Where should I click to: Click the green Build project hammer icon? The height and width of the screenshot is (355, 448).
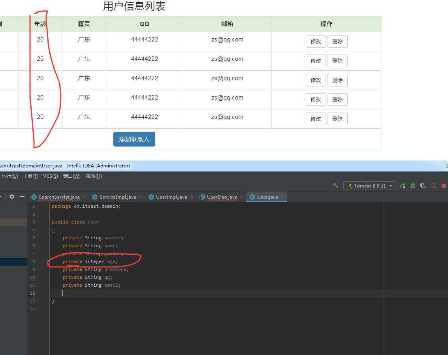(335, 186)
